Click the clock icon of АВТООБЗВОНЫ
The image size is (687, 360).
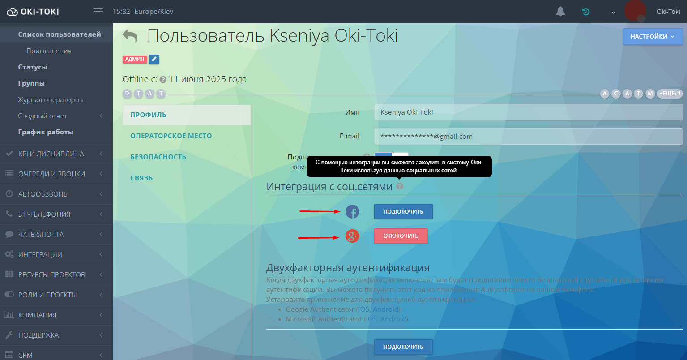[9, 194]
